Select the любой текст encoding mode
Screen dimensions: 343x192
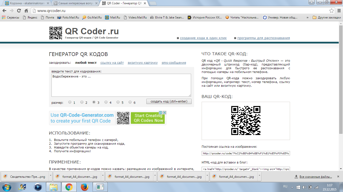(86, 63)
